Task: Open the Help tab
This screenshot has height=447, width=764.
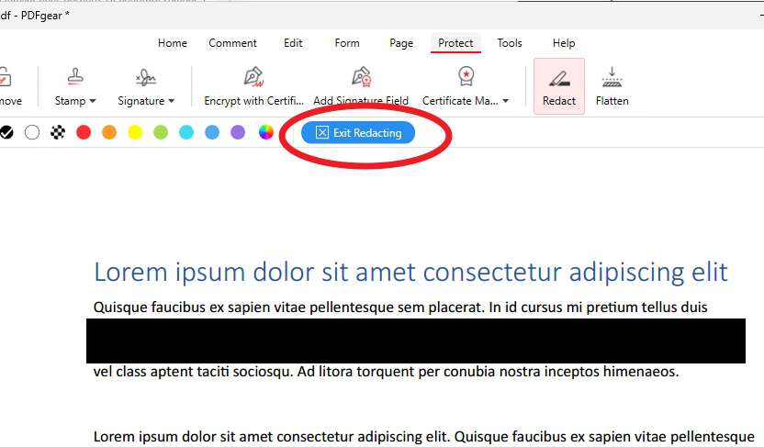Action: coord(564,43)
